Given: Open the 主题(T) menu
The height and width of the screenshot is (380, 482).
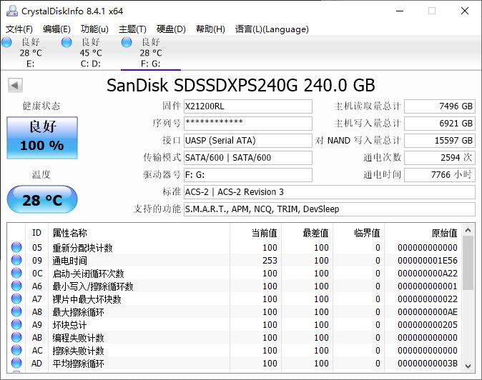Looking at the screenshot, I should (132, 29).
